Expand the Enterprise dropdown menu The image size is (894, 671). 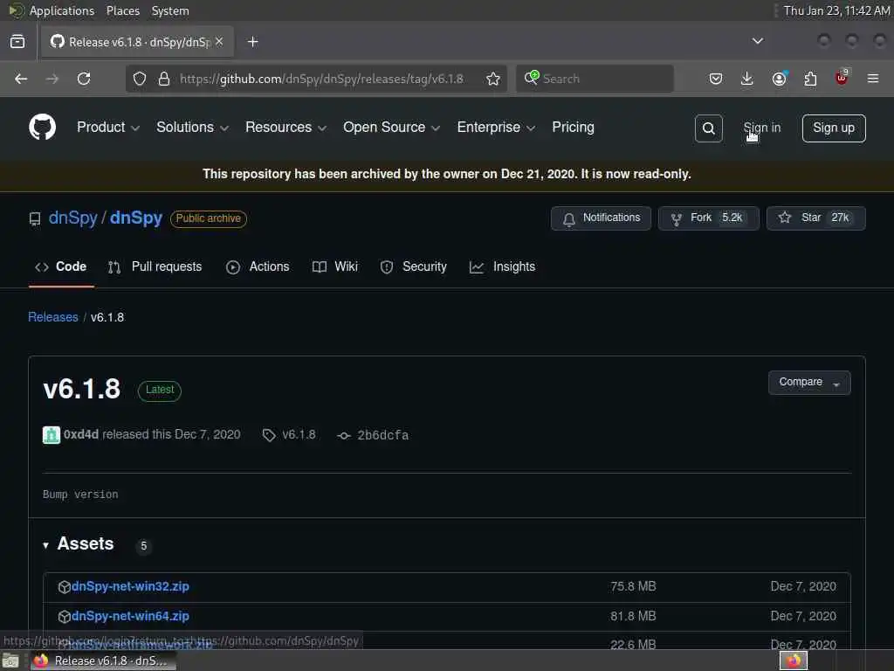click(496, 128)
